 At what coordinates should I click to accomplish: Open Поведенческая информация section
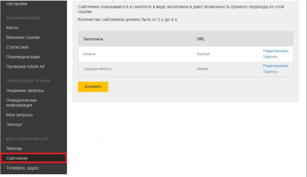[22, 103]
